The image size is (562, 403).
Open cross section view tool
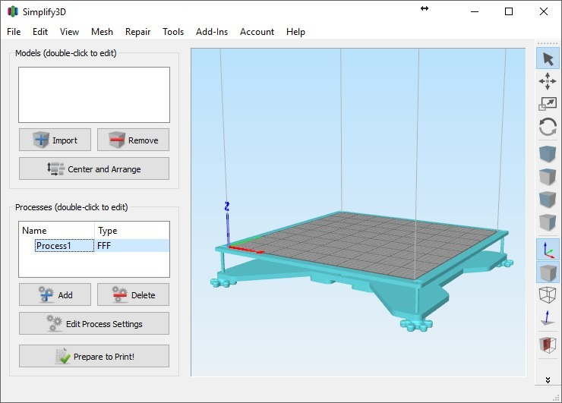(548, 345)
